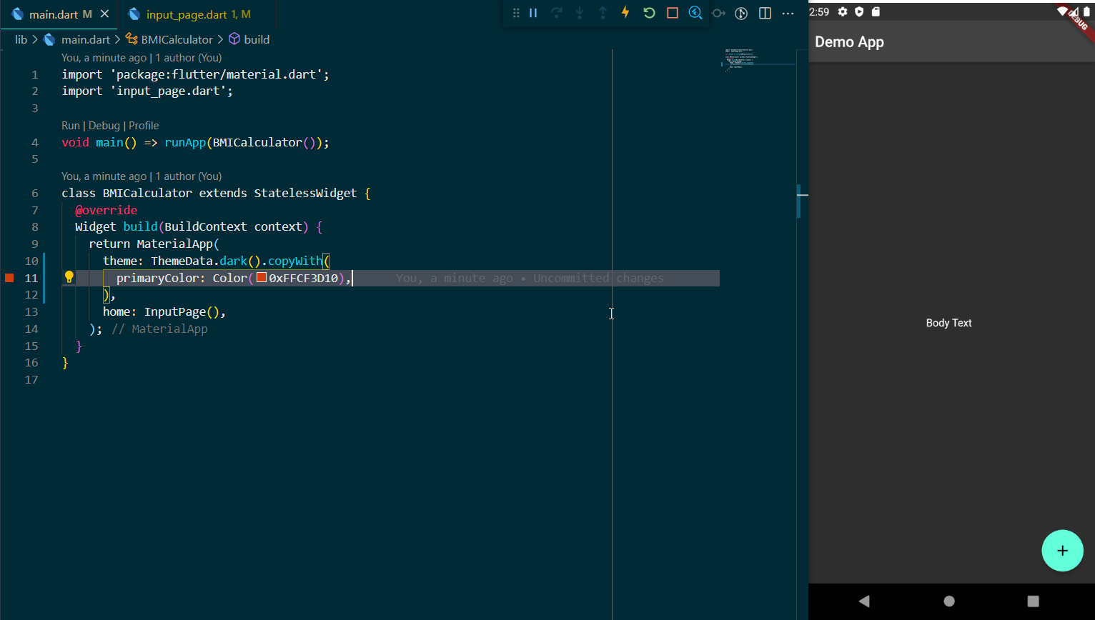Click the Step Into debug icon
Viewport: 1095px width, 620px height.
580,13
